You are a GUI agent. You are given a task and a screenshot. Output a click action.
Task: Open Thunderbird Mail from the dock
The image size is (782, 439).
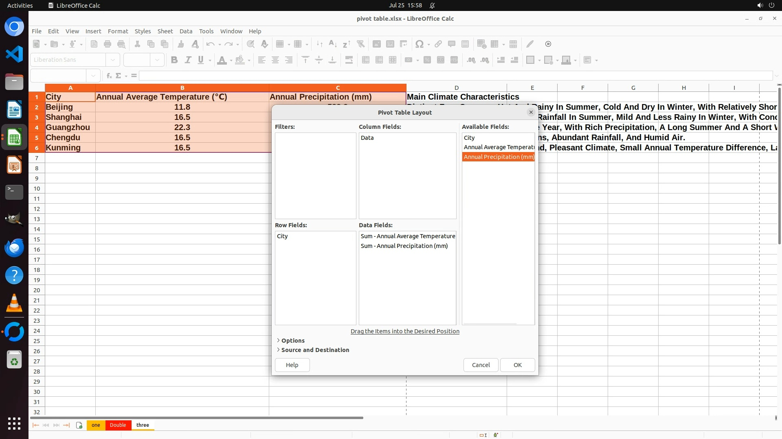(x=14, y=248)
